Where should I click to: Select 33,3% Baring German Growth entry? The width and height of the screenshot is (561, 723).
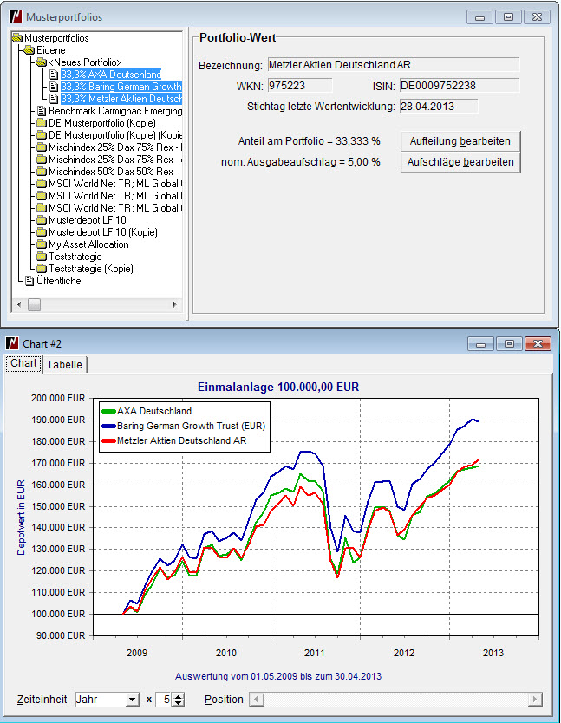(x=121, y=87)
